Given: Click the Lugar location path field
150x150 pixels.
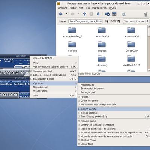Looking at the screenshot, I should (85, 21).
